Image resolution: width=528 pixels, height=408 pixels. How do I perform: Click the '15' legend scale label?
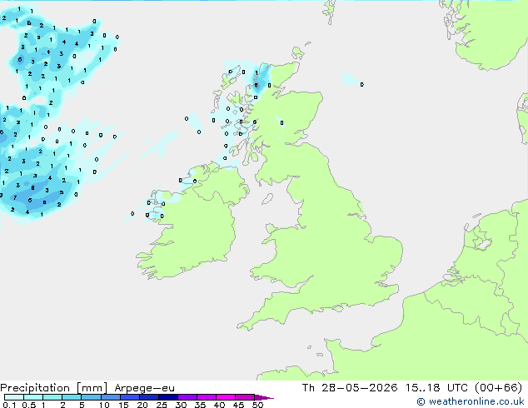pyautogui.click(x=123, y=405)
